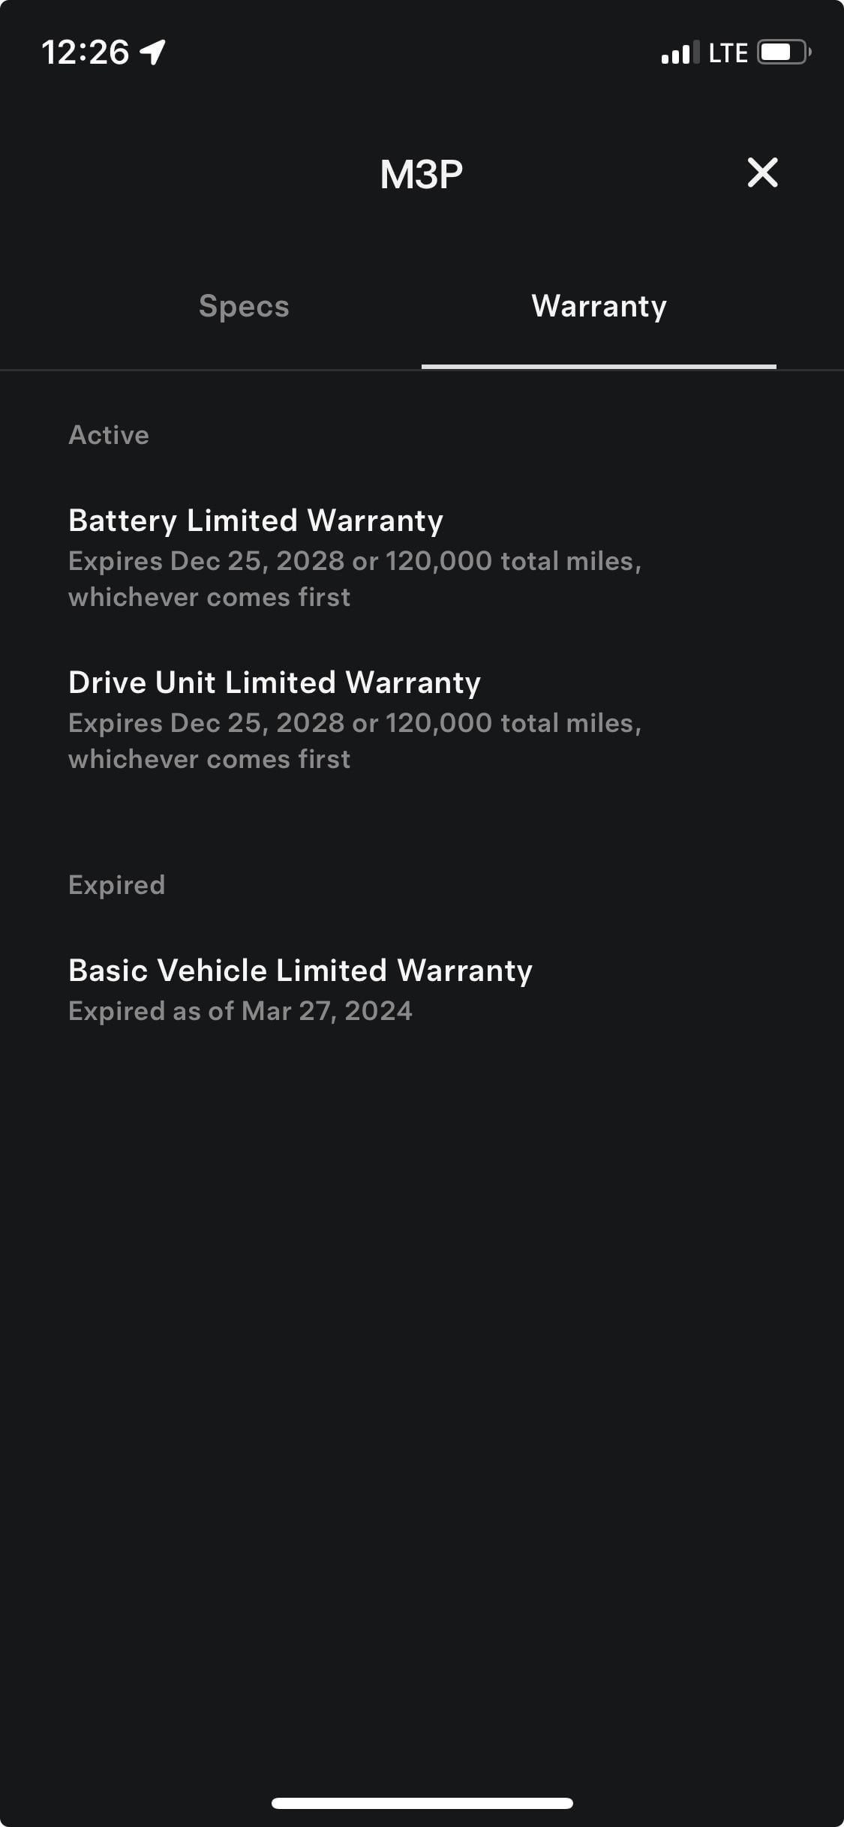Screen dimensions: 844x1827
Task: Tap "Expired as of Mar 27, 2024" text
Action: point(240,1011)
